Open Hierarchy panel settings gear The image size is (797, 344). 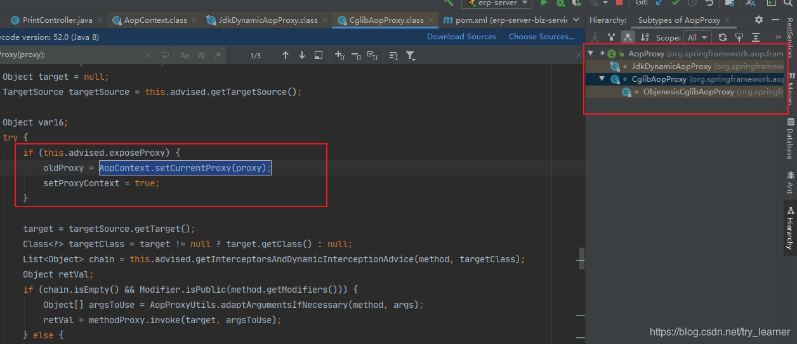[759, 20]
